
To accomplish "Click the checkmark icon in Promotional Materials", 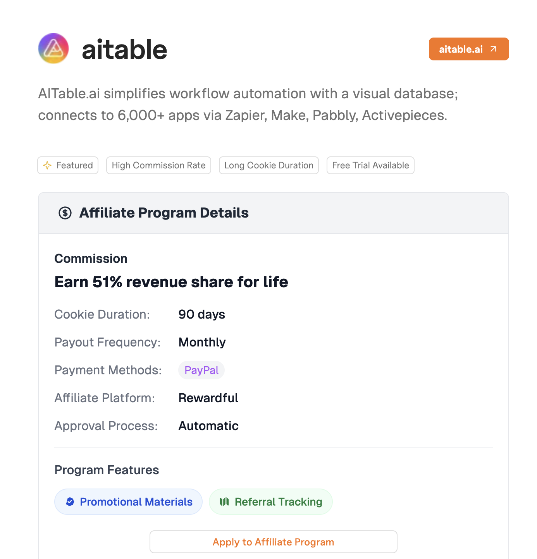I will (x=70, y=501).
